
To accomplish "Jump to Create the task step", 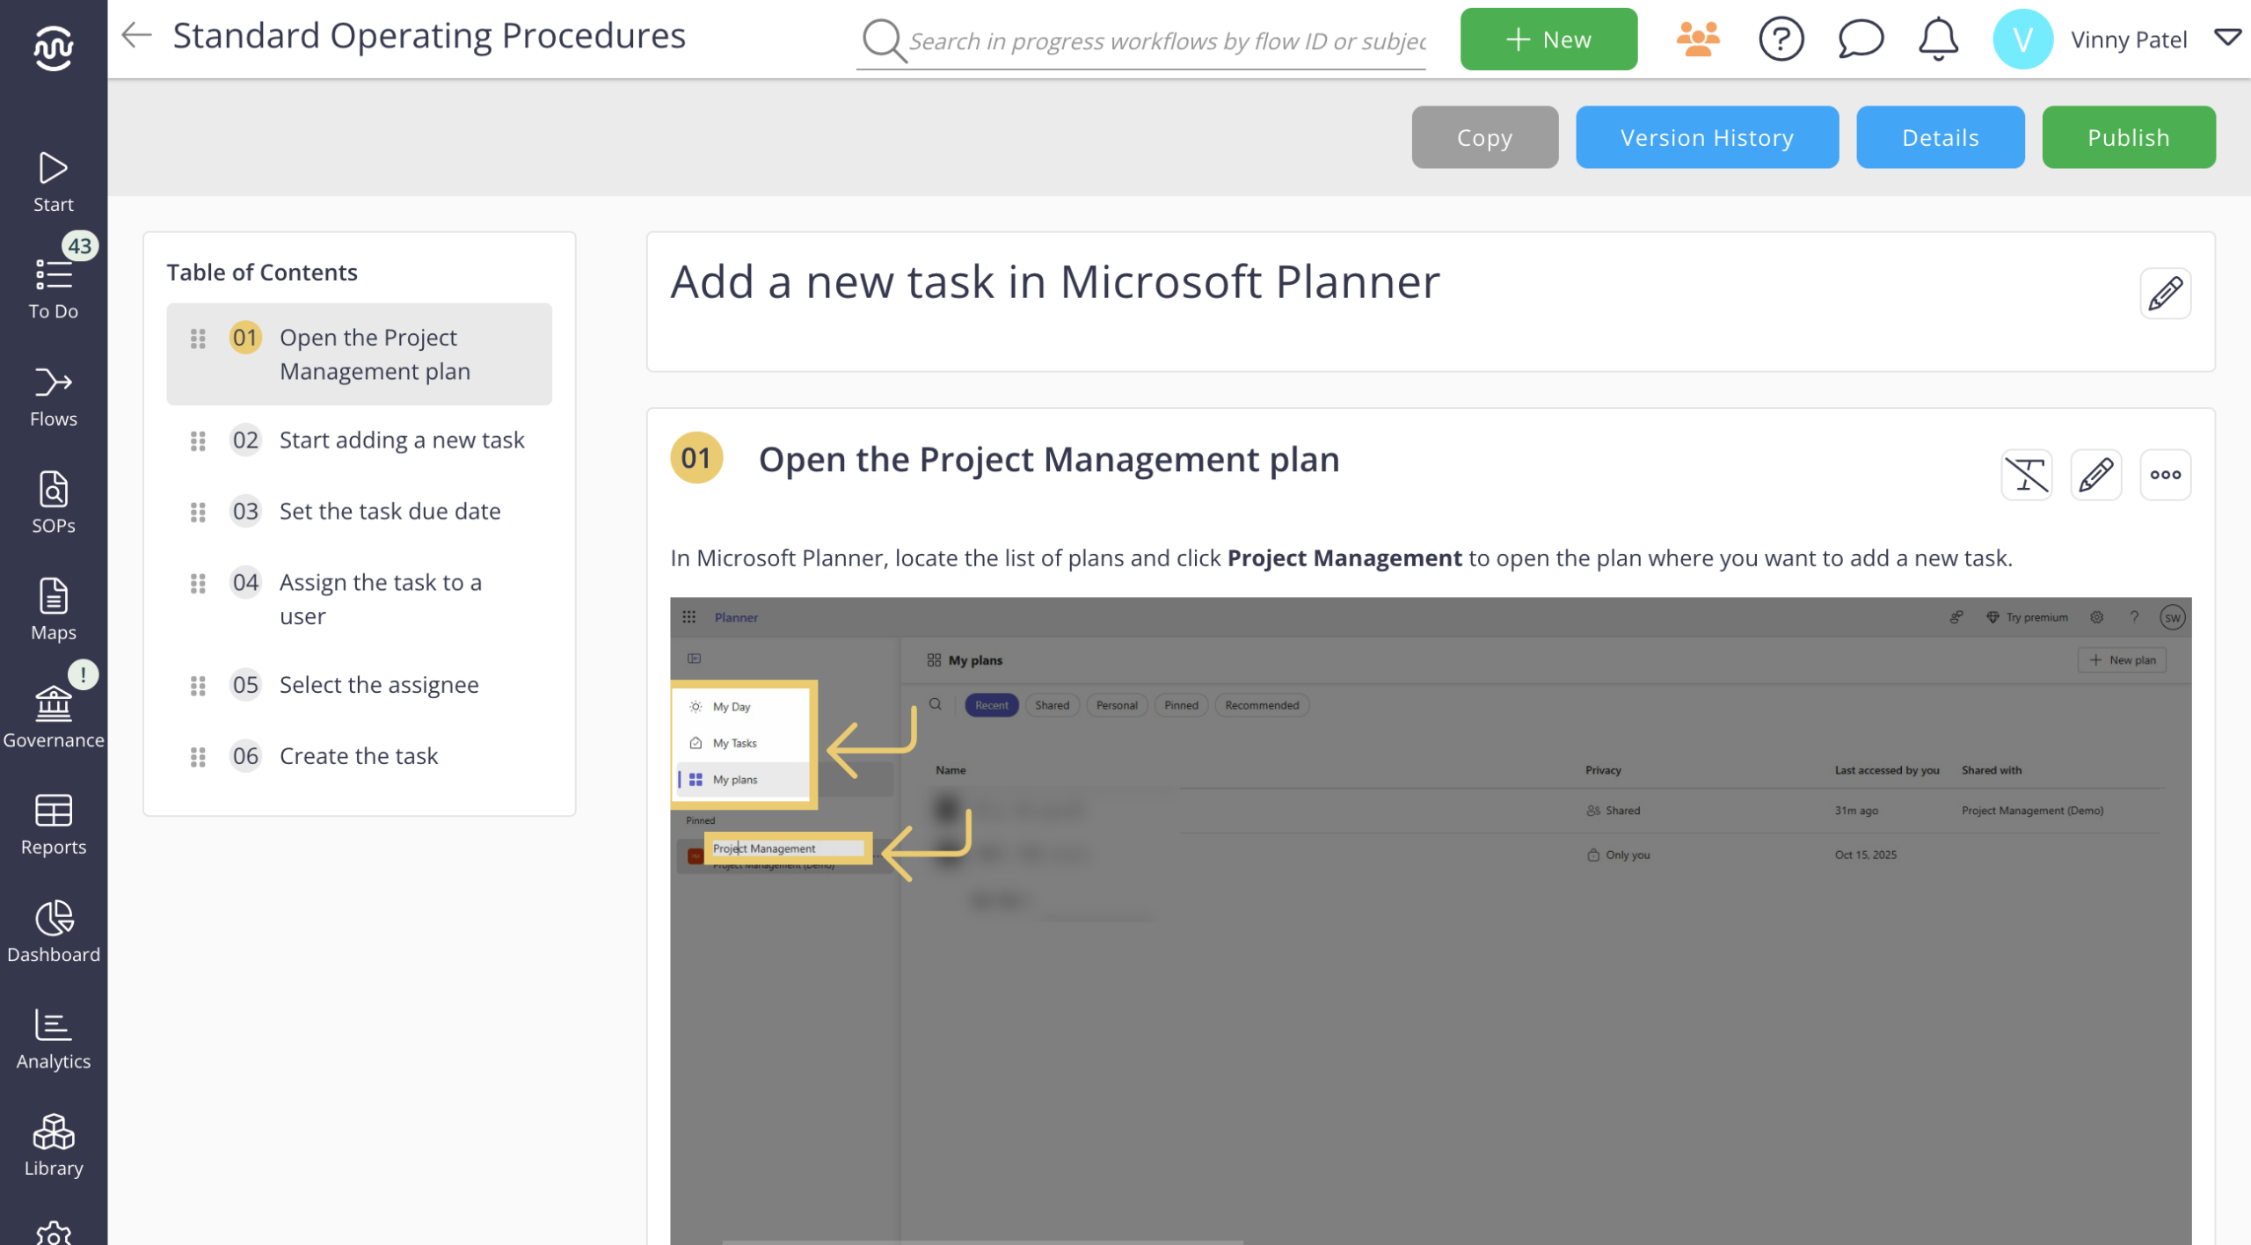I will coord(359,757).
